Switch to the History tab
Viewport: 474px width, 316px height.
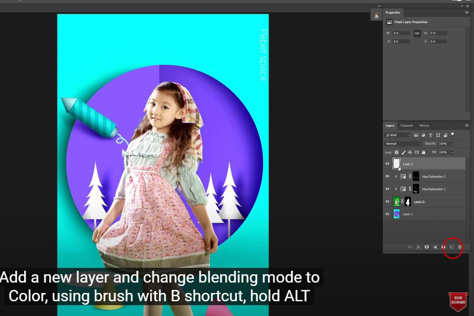424,125
